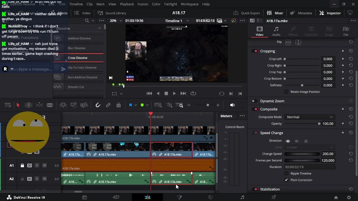
Task: Flip clip horizontally in Inspector
Action: (x=288, y=42)
